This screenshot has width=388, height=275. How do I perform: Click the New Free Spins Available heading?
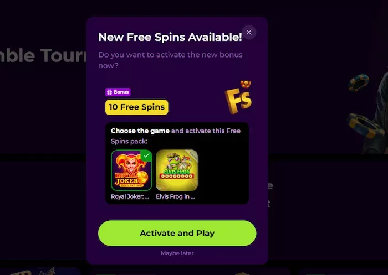click(x=170, y=37)
